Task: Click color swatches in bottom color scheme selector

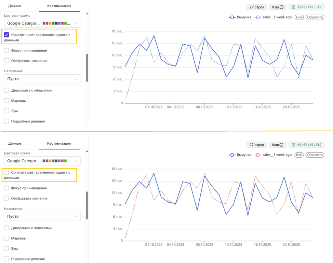Action: click(x=56, y=161)
